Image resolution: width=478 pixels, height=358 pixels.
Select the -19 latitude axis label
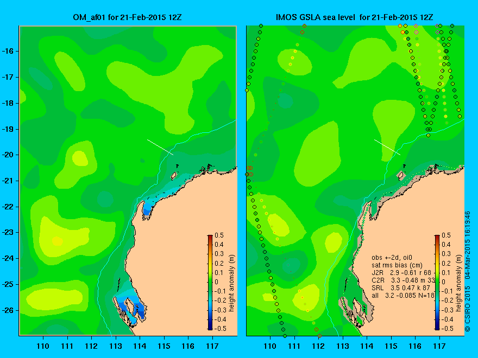click(7, 130)
